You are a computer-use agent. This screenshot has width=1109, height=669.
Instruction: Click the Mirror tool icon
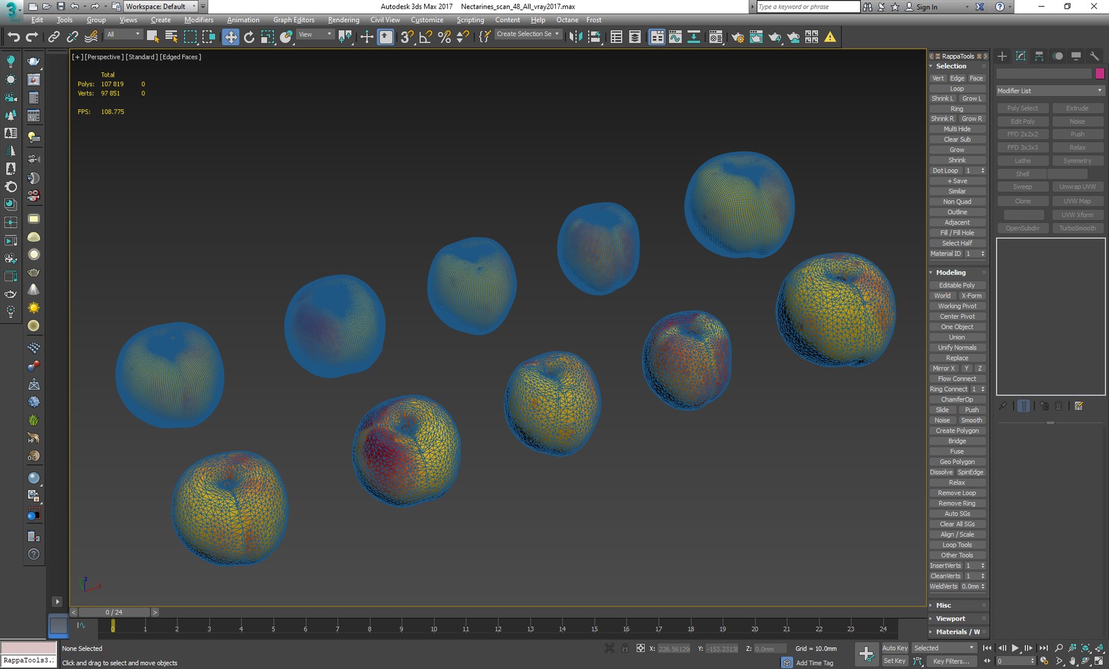coord(576,37)
